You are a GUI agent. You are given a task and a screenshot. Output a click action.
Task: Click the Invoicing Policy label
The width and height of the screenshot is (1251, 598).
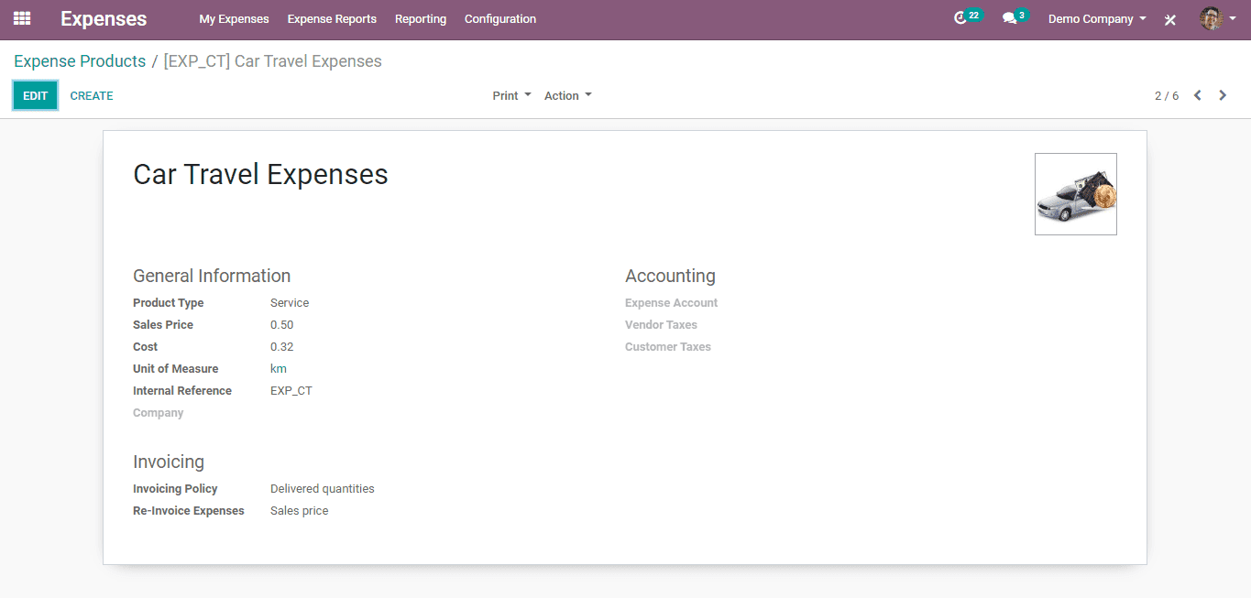click(x=175, y=489)
